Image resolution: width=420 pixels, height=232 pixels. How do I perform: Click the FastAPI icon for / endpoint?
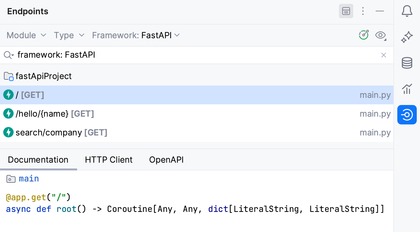8,95
